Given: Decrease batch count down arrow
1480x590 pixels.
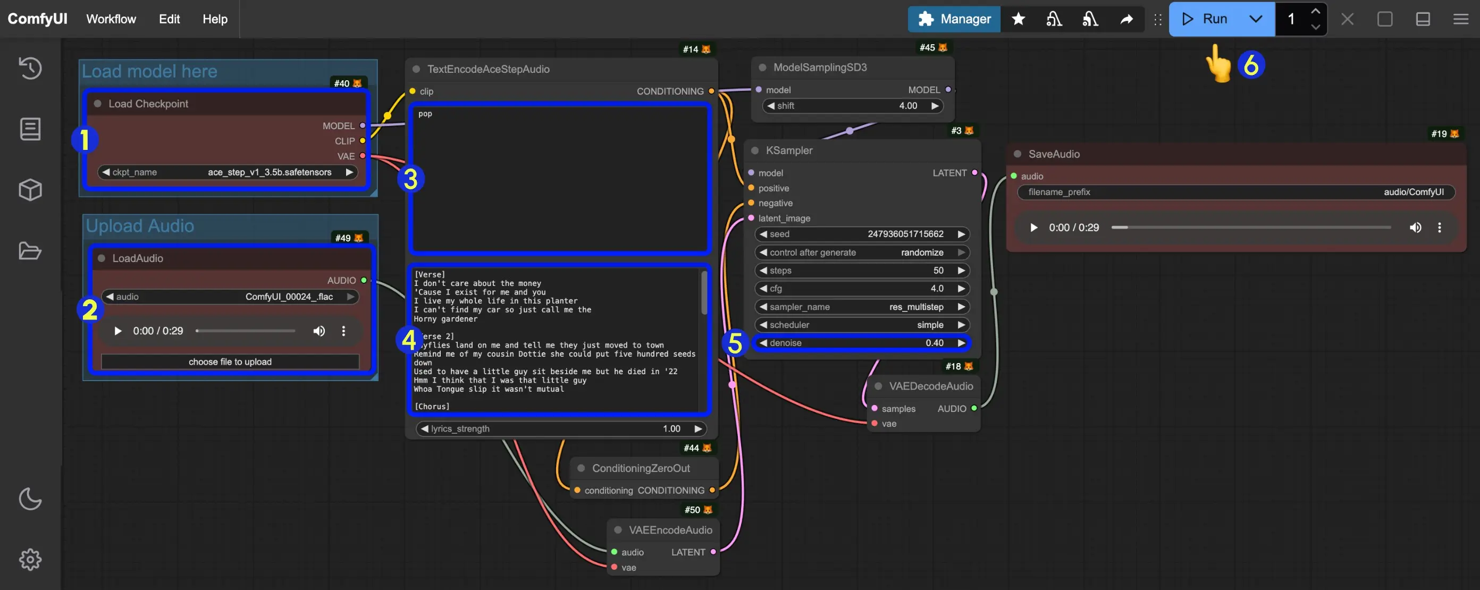Looking at the screenshot, I should click(1315, 27).
